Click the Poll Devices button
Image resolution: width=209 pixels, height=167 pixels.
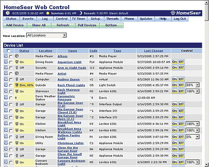point(87,25)
